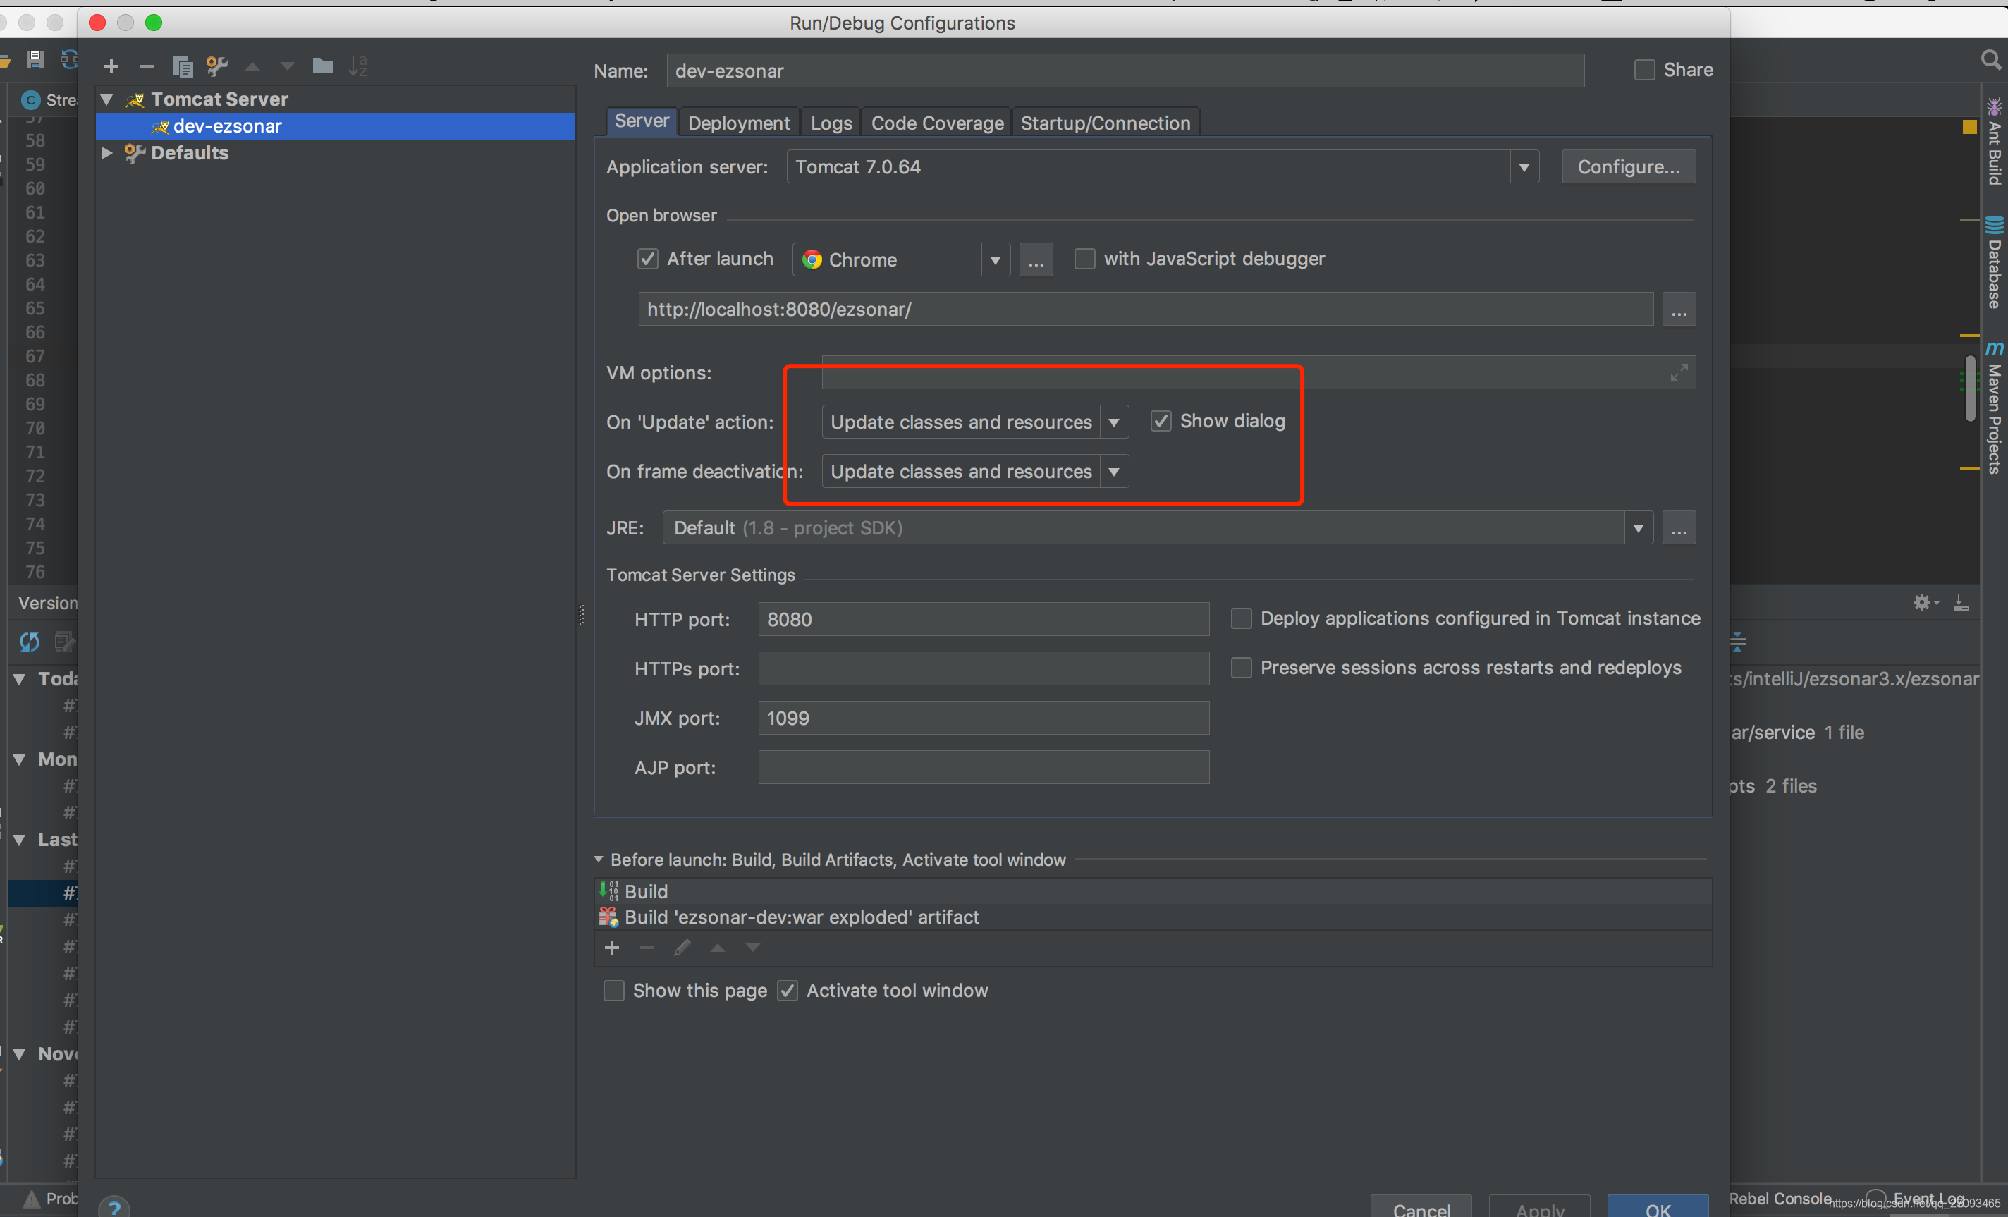Enable with JavaScript debugger
This screenshot has height=1217, width=2008.
1084,259
